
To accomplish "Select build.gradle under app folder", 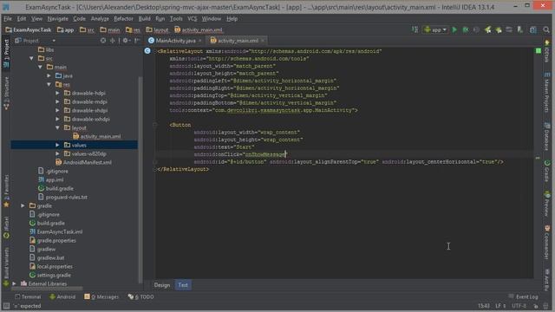I will (x=55, y=189).
